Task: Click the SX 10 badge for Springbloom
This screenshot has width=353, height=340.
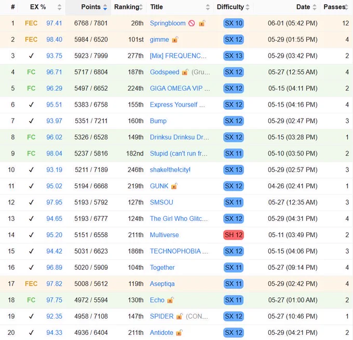Action: pos(234,23)
